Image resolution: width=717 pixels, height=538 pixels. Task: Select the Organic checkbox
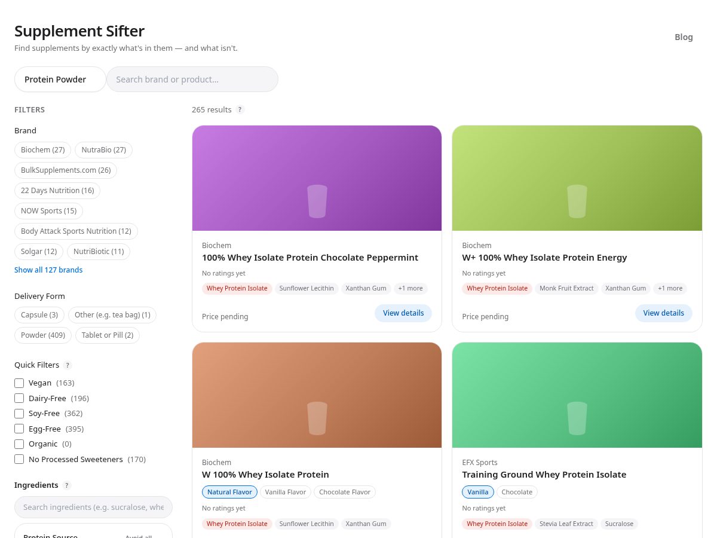tap(19, 444)
